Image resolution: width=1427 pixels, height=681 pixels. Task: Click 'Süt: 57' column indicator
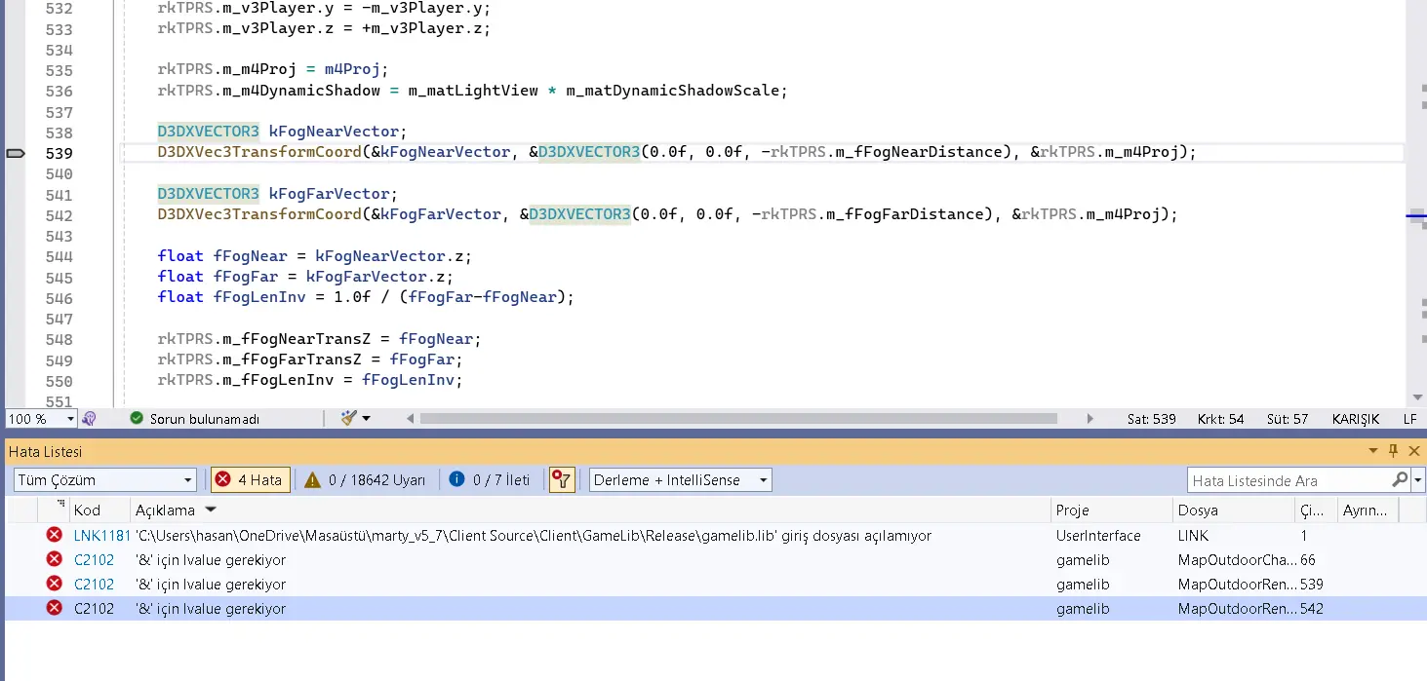click(1288, 419)
